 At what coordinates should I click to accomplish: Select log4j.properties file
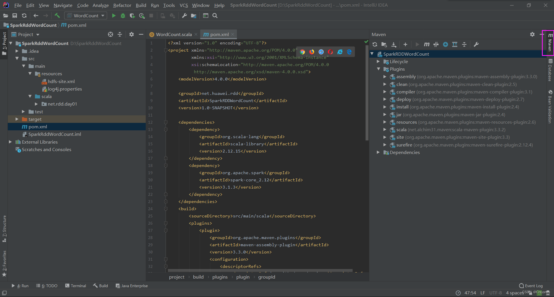click(x=65, y=89)
